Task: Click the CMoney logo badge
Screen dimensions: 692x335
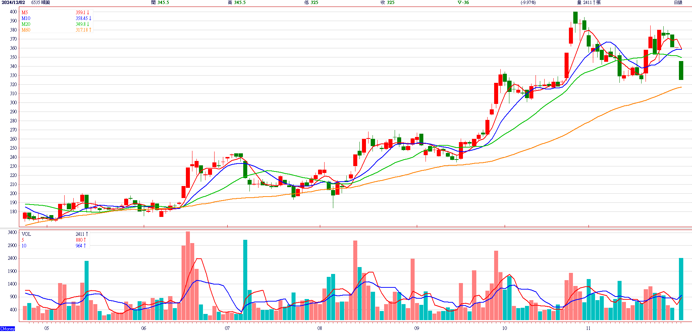Action: (8, 329)
